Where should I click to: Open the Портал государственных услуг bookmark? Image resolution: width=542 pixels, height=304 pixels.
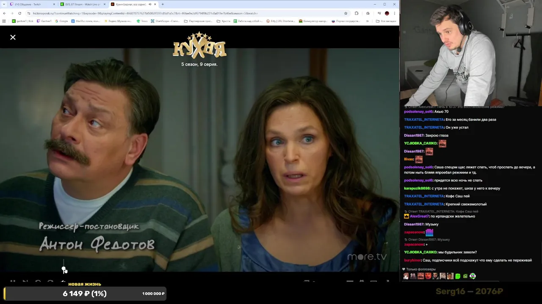click(346, 21)
